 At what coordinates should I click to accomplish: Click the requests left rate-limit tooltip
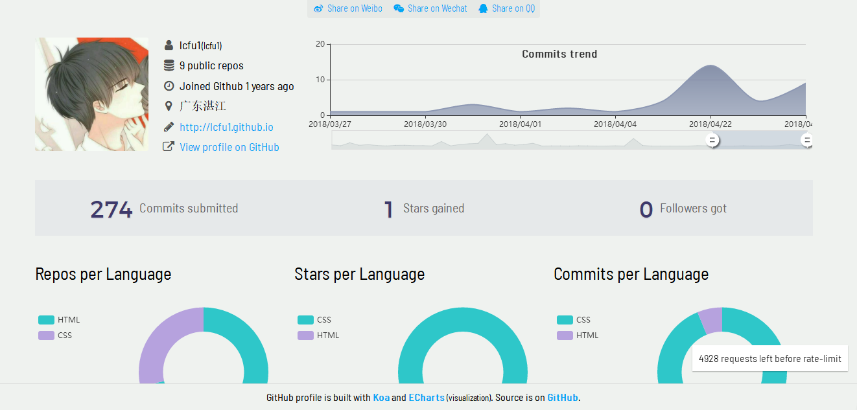tap(770, 359)
